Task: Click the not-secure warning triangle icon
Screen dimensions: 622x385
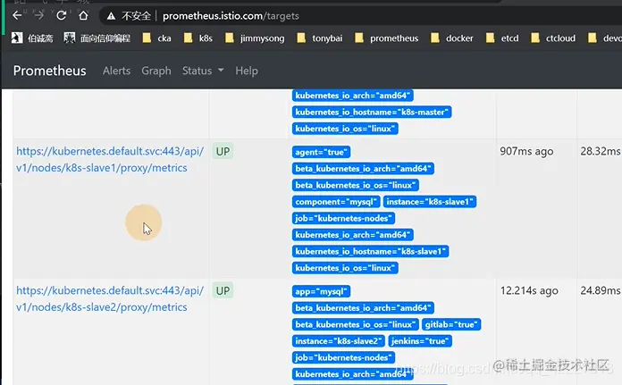Action: (111, 16)
